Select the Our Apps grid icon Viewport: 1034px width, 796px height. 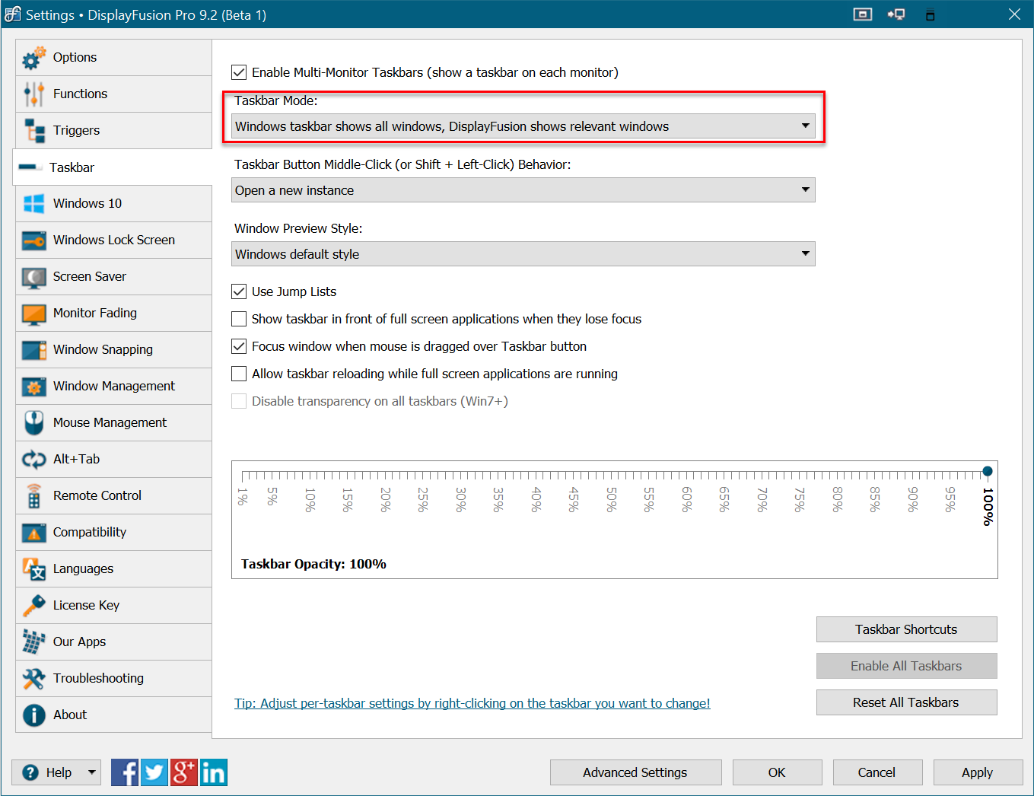point(34,642)
